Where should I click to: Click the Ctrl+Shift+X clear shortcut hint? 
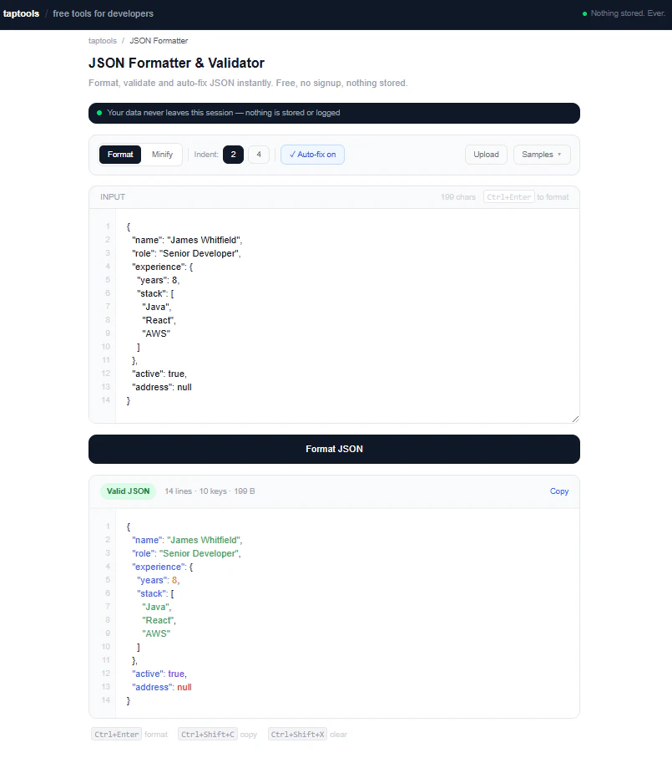(295, 734)
